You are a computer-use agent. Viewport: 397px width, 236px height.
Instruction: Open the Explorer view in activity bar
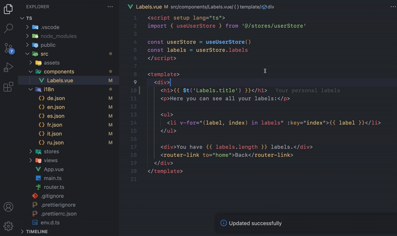pyautogui.click(x=8, y=9)
